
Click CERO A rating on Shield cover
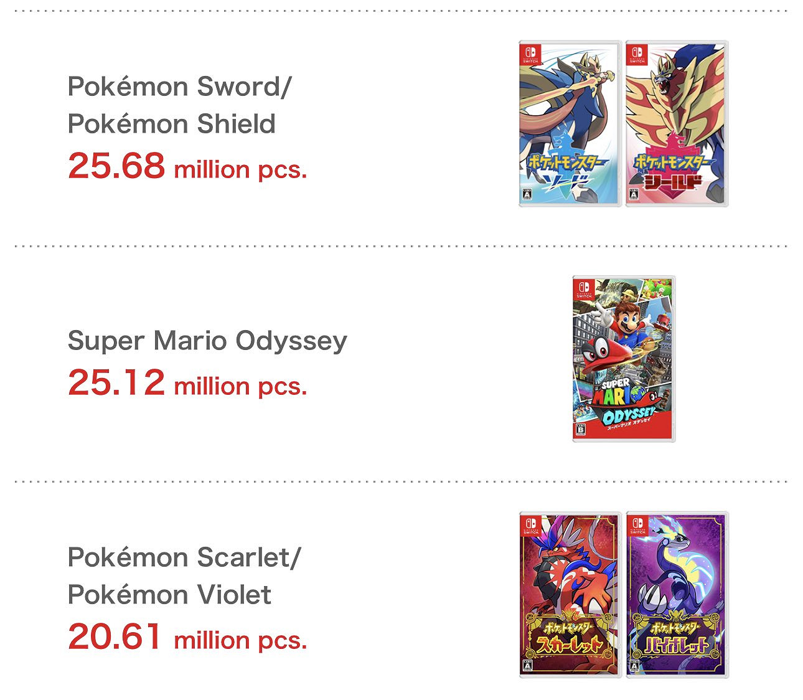click(x=634, y=195)
